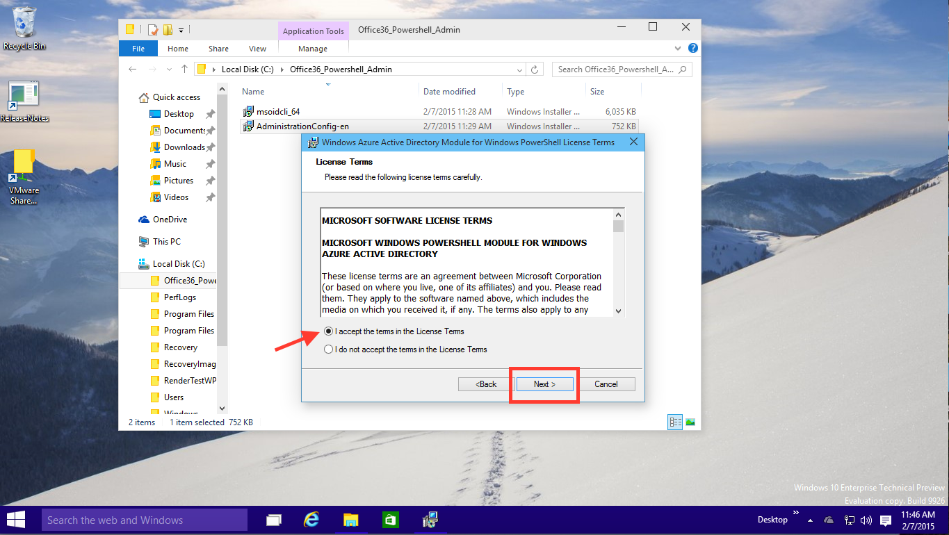The width and height of the screenshot is (949, 535).
Task: Select the msoidcli_64 installer file
Action: pos(277,111)
